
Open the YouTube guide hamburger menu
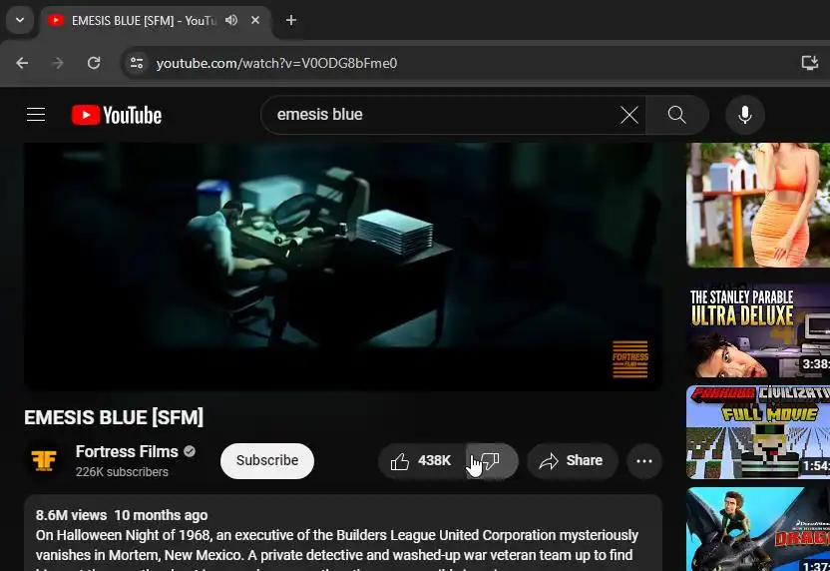(x=36, y=115)
